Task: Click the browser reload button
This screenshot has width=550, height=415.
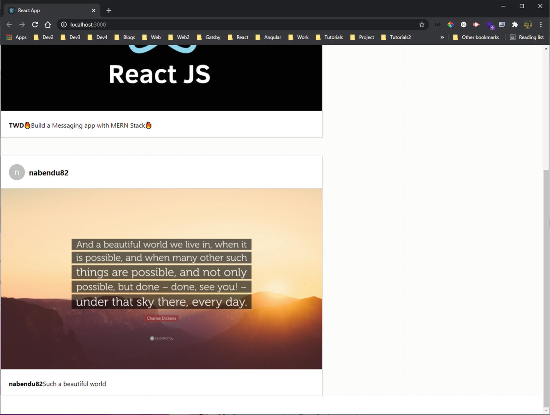Action: [35, 25]
